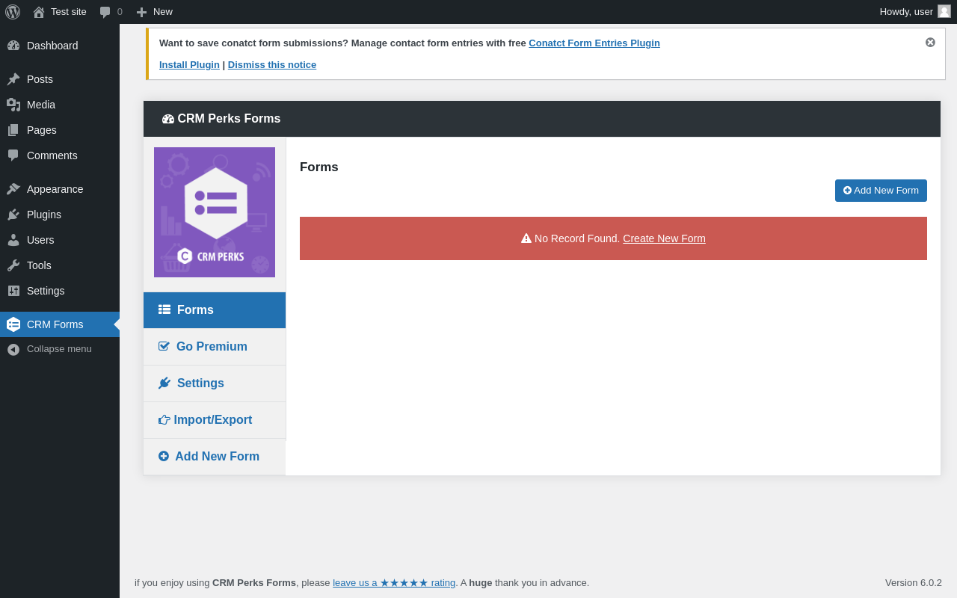Select CRM Forms in admin menu
This screenshot has height=598, width=957.
coord(60,324)
